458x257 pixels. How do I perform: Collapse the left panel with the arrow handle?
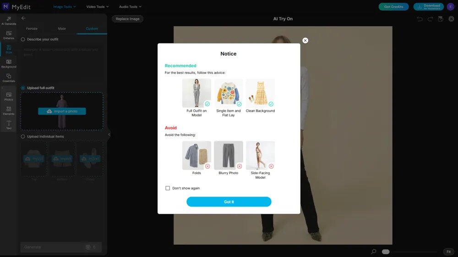coord(109,135)
